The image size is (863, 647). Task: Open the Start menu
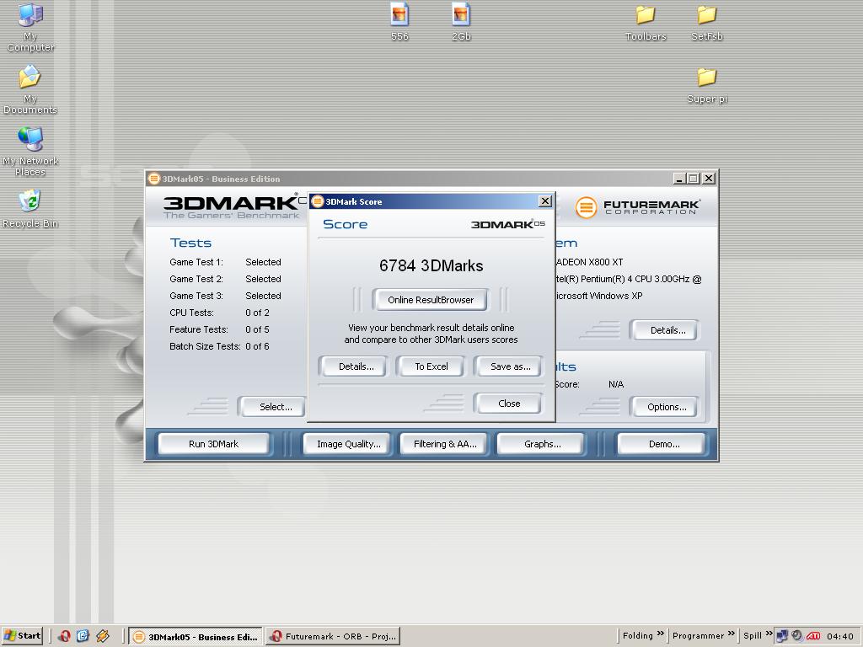(x=22, y=636)
